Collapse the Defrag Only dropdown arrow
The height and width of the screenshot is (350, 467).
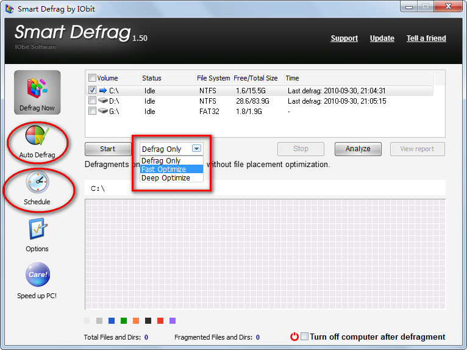(196, 148)
